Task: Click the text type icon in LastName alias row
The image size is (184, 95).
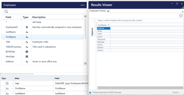Action: 7,93
